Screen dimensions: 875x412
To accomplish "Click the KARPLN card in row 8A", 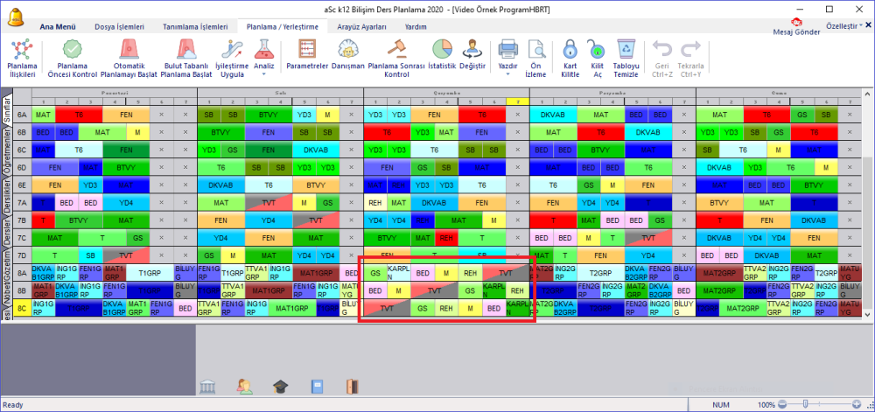I will coord(399,273).
